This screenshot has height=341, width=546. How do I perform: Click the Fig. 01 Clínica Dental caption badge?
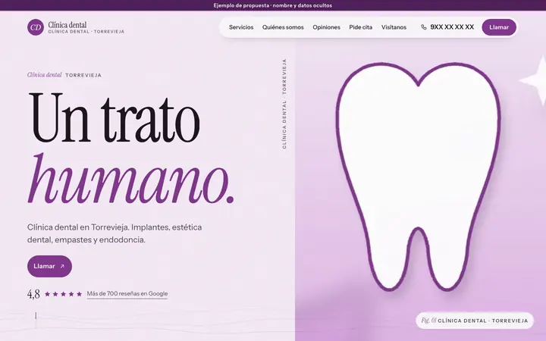point(474,321)
